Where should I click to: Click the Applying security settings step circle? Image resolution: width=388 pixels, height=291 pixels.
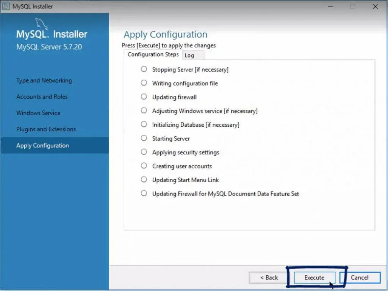tap(144, 152)
